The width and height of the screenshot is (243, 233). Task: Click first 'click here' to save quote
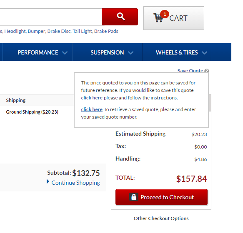(x=92, y=98)
